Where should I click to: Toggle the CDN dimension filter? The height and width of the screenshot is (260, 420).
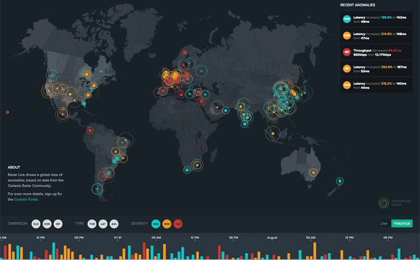(x=47, y=224)
